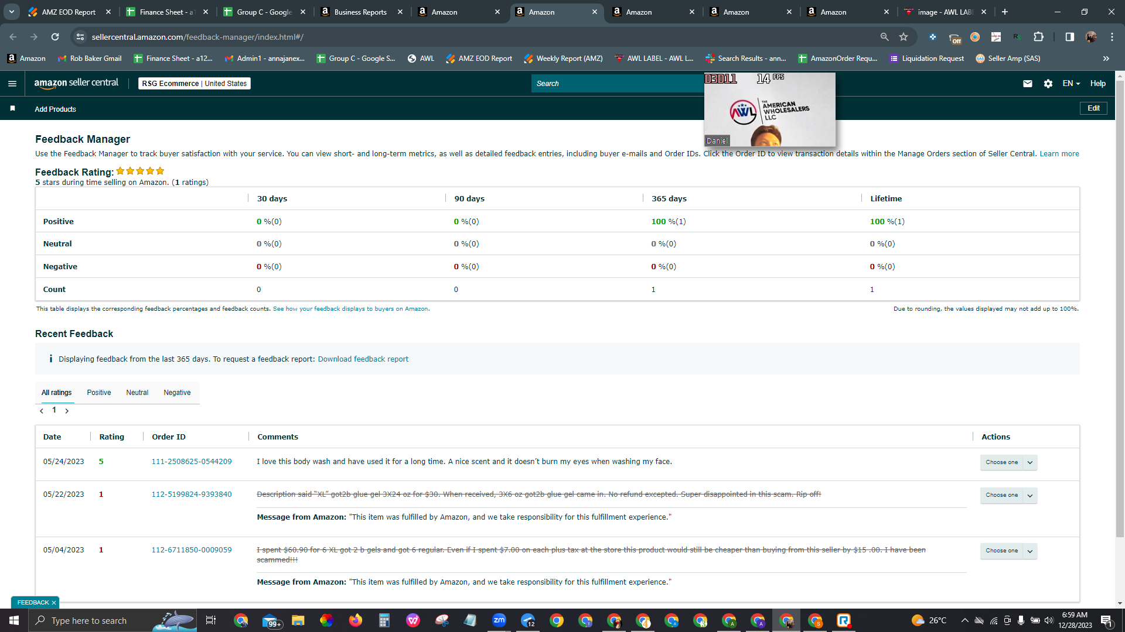Open Choose one dropdown for 05/04/2023 feedback

pos(1008,551)
